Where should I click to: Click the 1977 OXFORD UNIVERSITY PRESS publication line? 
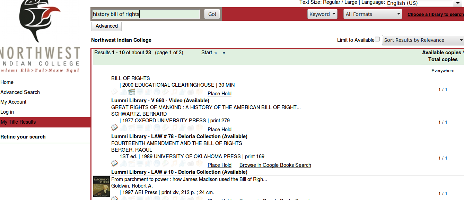(175, 121)
